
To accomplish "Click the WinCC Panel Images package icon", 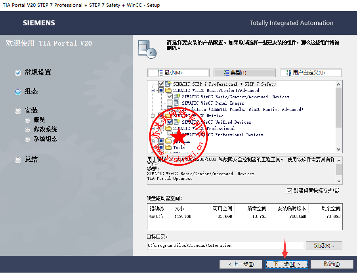I will click(176, 103).
